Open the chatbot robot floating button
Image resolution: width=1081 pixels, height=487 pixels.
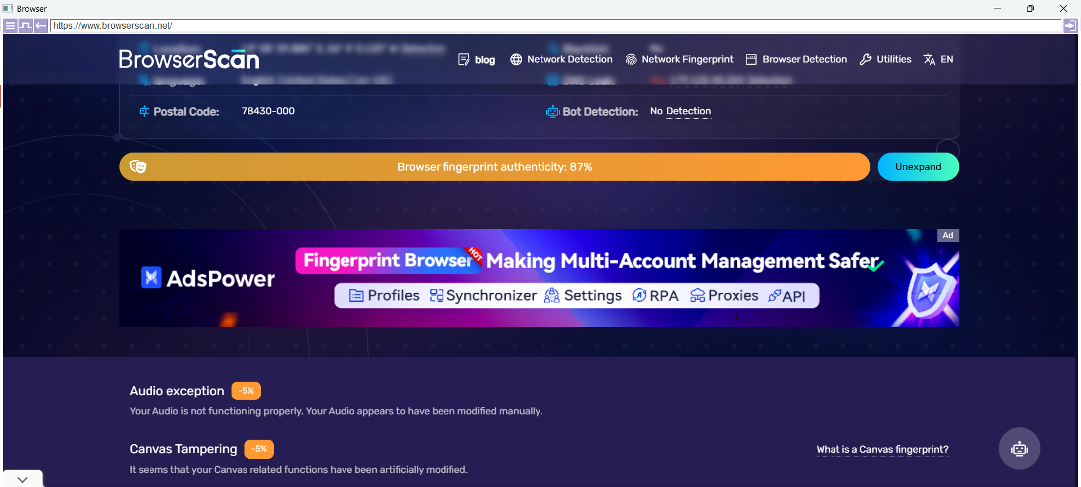pyautogui.click(x=1019, y=449)
